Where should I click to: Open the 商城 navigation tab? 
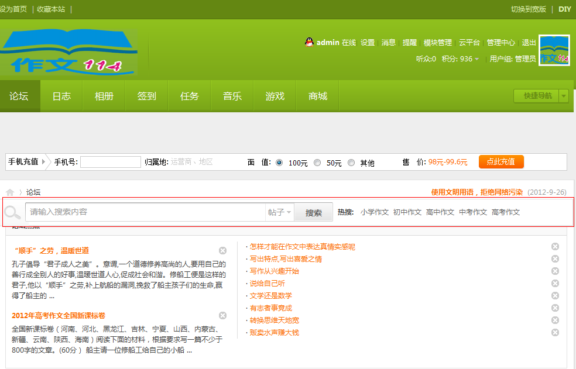pyautogui.click(x=318, y=96)
